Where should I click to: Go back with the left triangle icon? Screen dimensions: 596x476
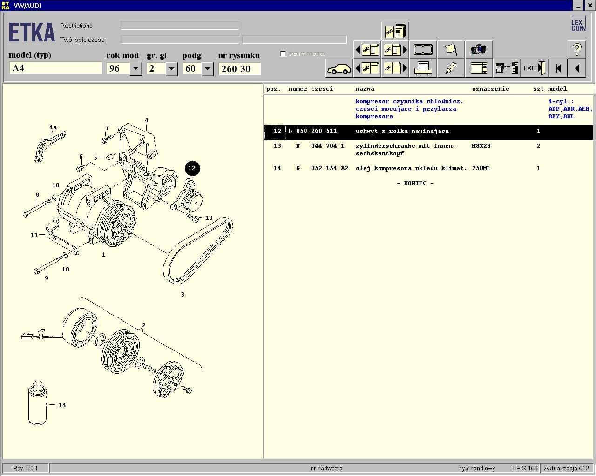(577, 68)
